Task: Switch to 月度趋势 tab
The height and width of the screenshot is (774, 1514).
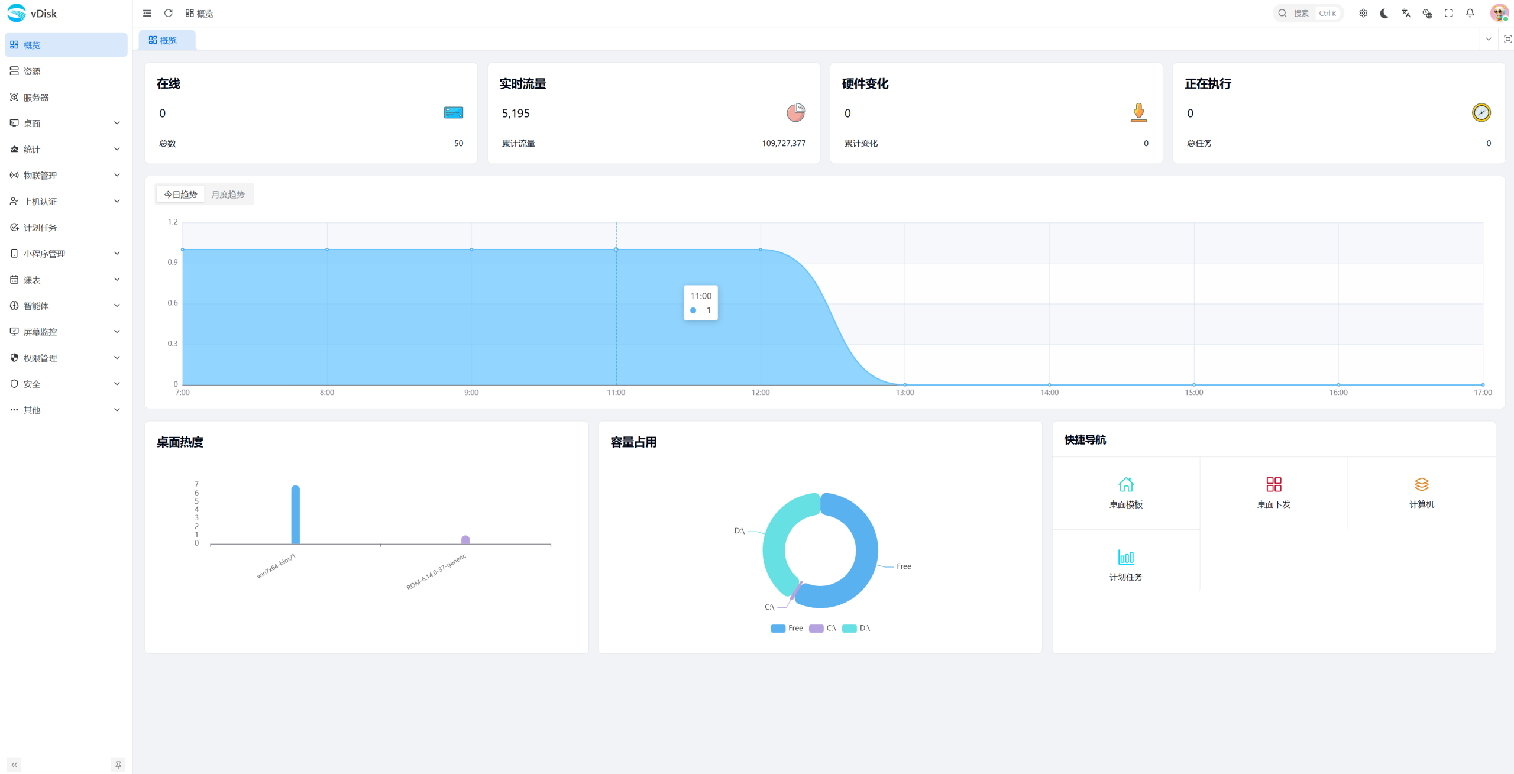Action: tap(228, 195)
